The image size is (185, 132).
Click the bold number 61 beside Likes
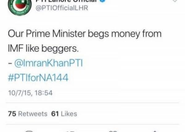[55, 114]
